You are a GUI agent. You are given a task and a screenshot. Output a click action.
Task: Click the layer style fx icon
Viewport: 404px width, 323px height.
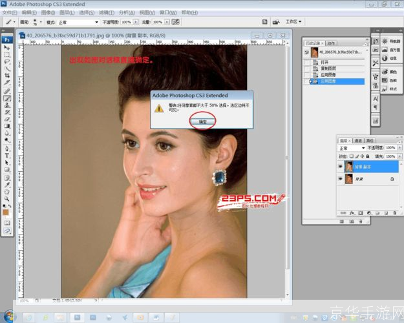pos(352,213)
